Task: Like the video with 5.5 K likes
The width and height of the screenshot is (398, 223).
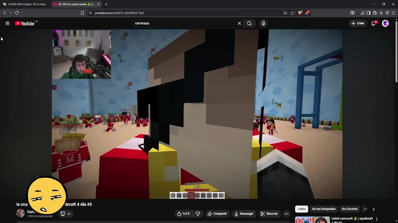Action: point(183,214)
